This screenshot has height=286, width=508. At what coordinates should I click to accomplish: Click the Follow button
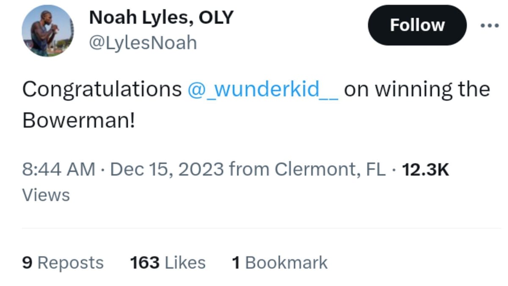417,25
